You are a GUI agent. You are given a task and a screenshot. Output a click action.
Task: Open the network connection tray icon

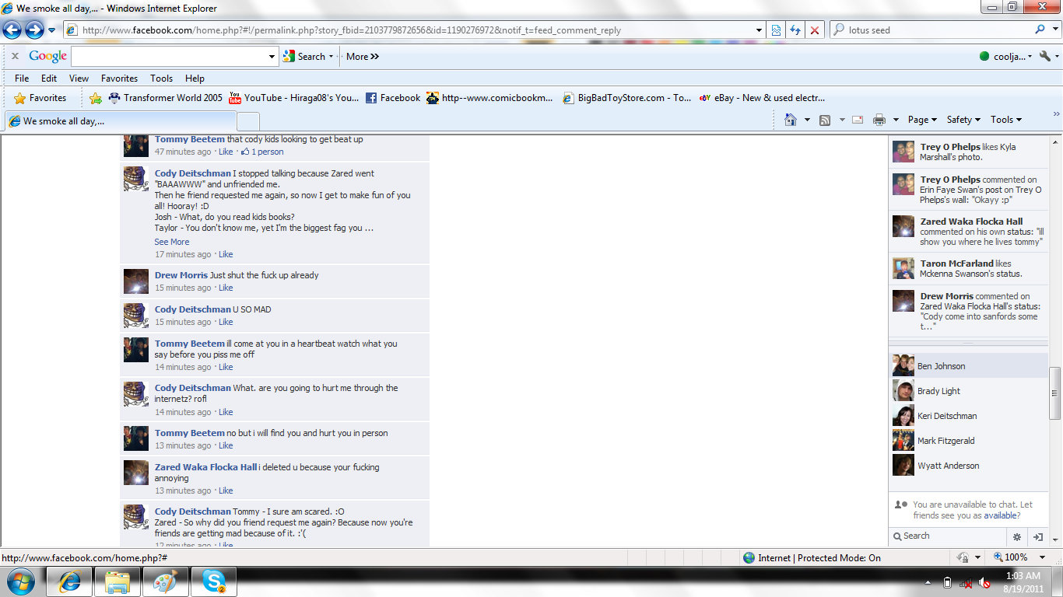pyautogui.click(x=966, y=581)
